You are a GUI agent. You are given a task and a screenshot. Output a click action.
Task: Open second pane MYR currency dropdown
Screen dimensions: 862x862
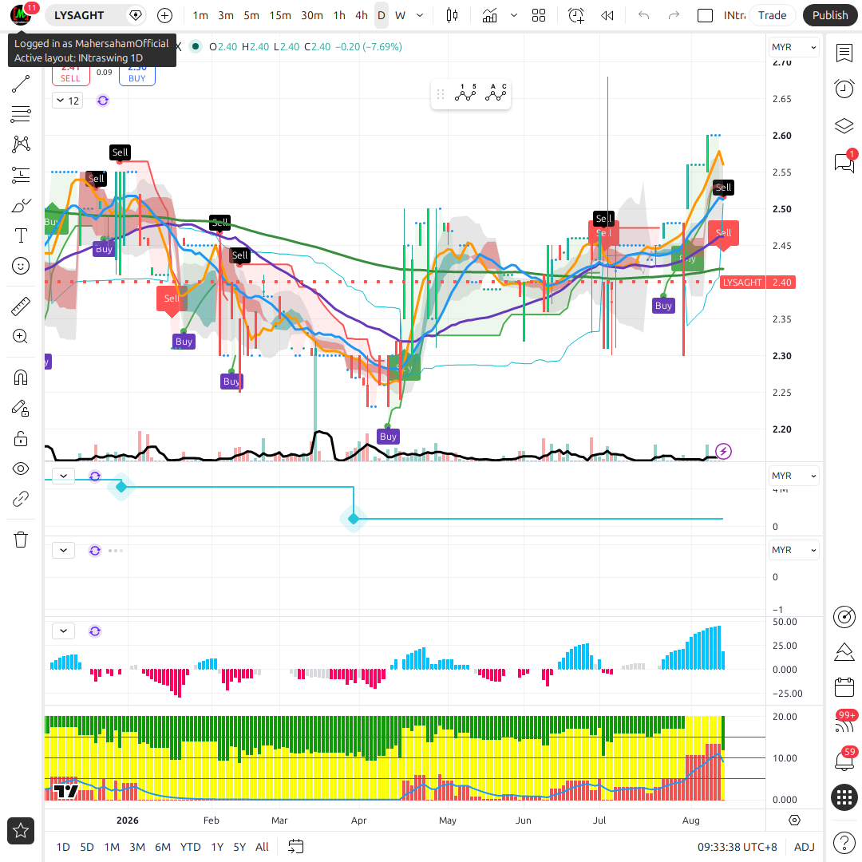click(x=794, y=476)
